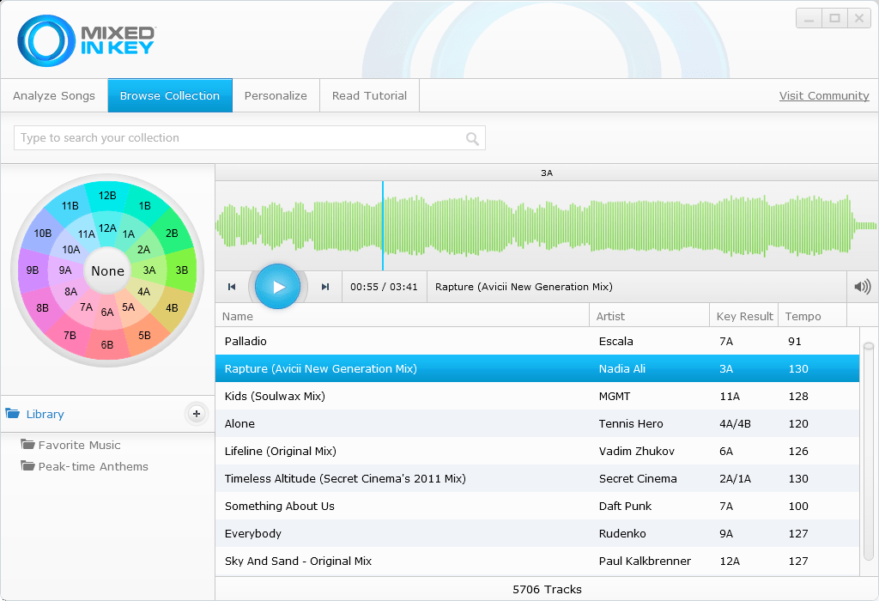Skip back to the previous track
879x601 pixels.
[232, 286]
